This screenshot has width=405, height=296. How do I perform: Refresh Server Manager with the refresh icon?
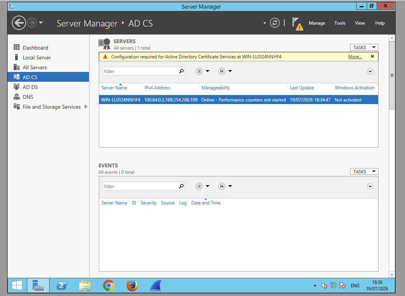[274, 23]
